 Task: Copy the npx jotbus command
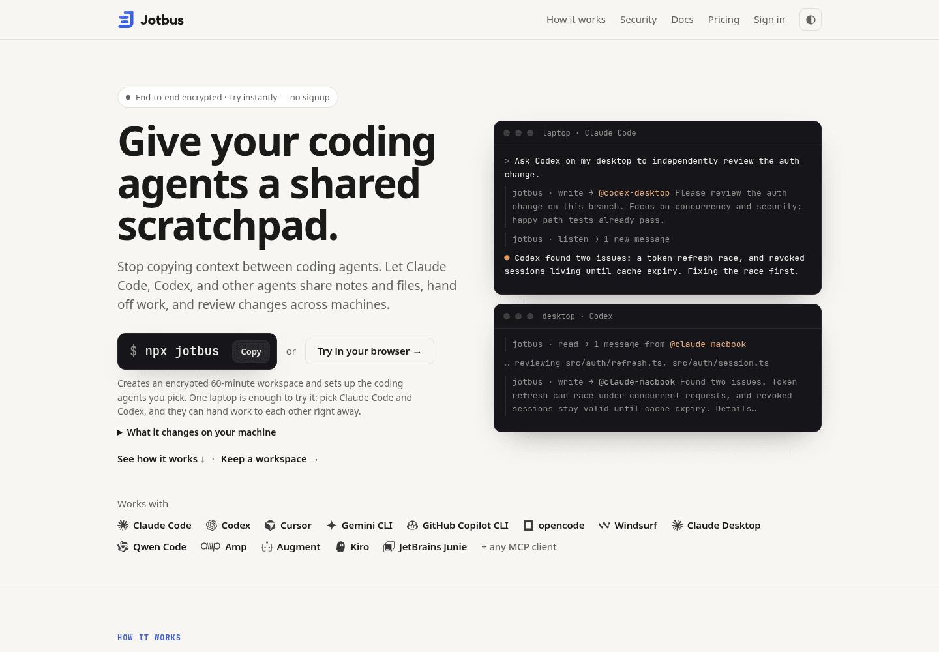coord(251,351)
